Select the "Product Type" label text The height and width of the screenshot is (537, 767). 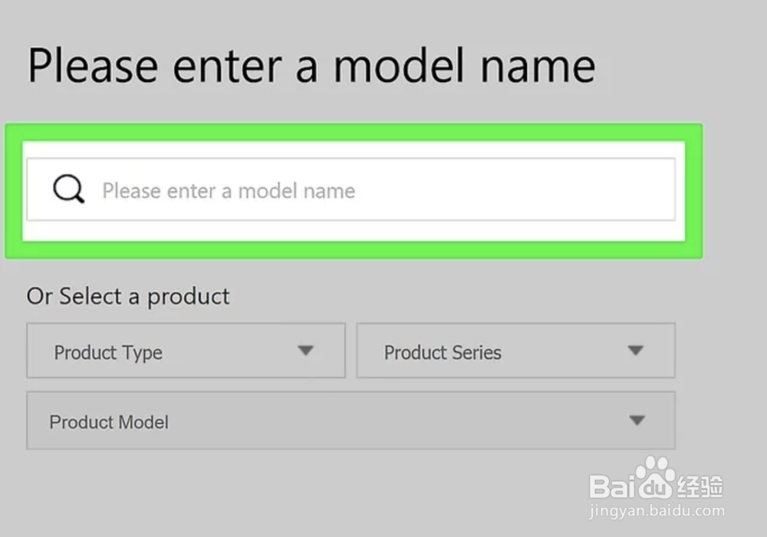coord(108,353)
